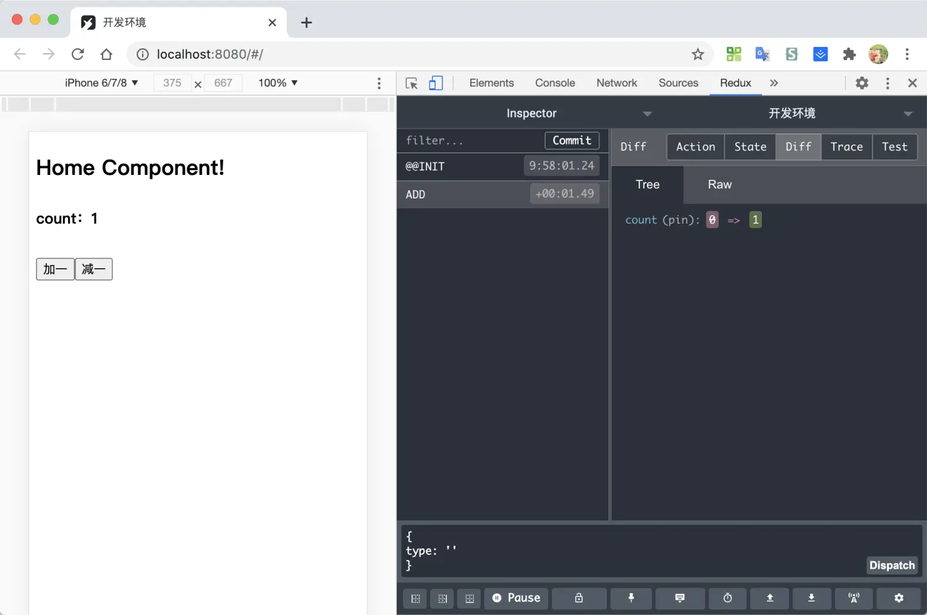
Task: Click the viewport height 667 field
Action: pos(223,83)
